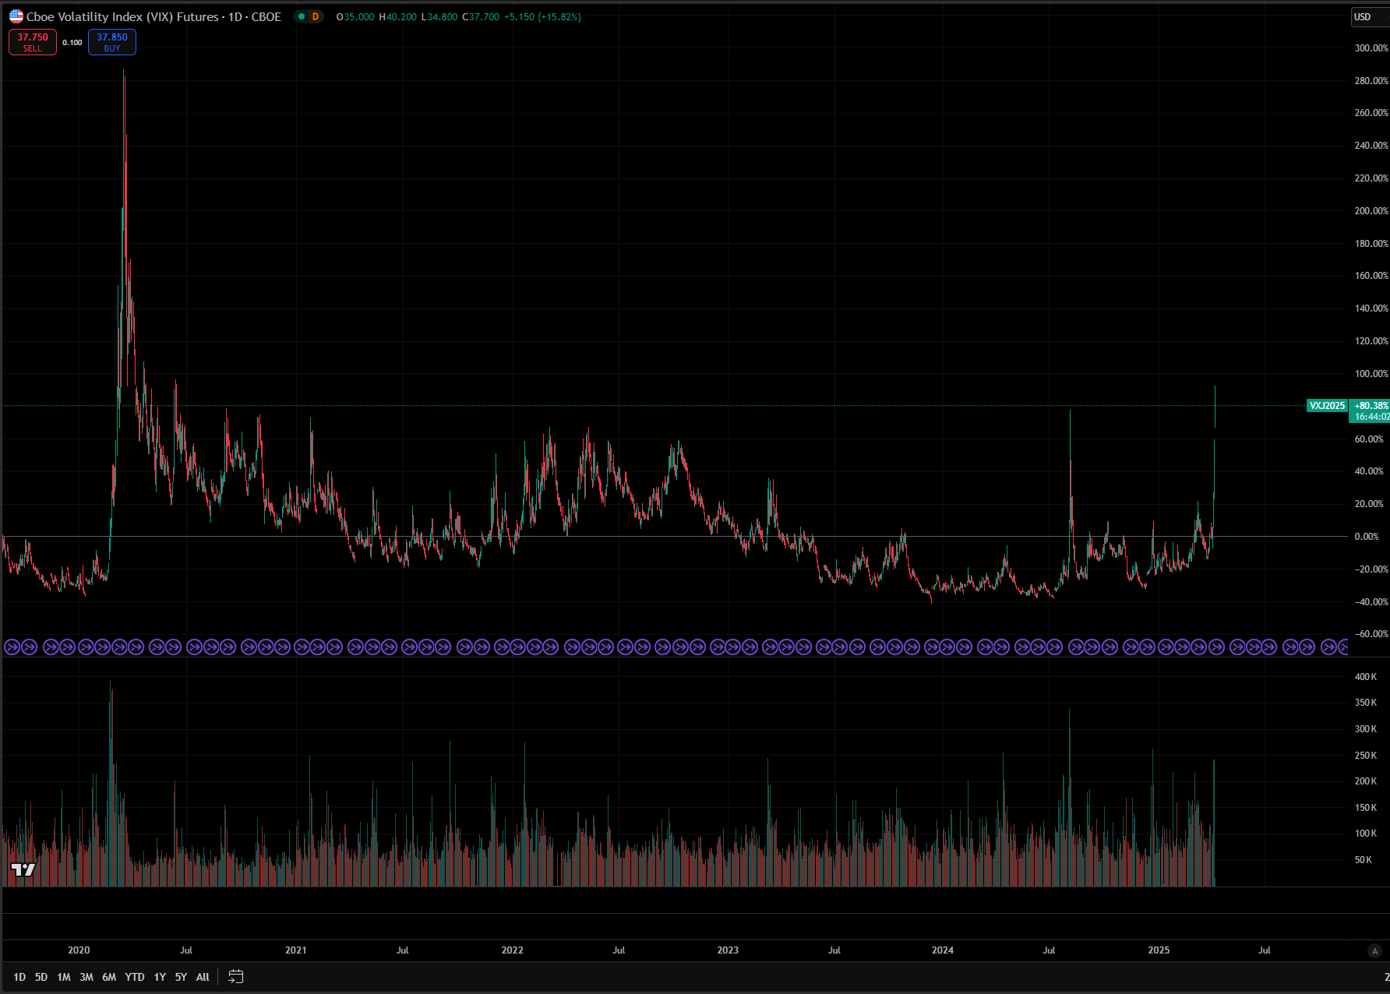Image resolution: width=1390 pixels, height=994 pixels.
Task: Click the C37.700 close value
Action: (481, 16)
